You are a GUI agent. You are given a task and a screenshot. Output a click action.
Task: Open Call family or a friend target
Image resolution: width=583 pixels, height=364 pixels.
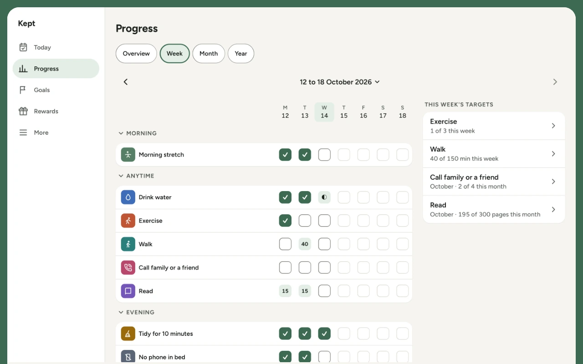pyautogui.click(x=494, y=182)
